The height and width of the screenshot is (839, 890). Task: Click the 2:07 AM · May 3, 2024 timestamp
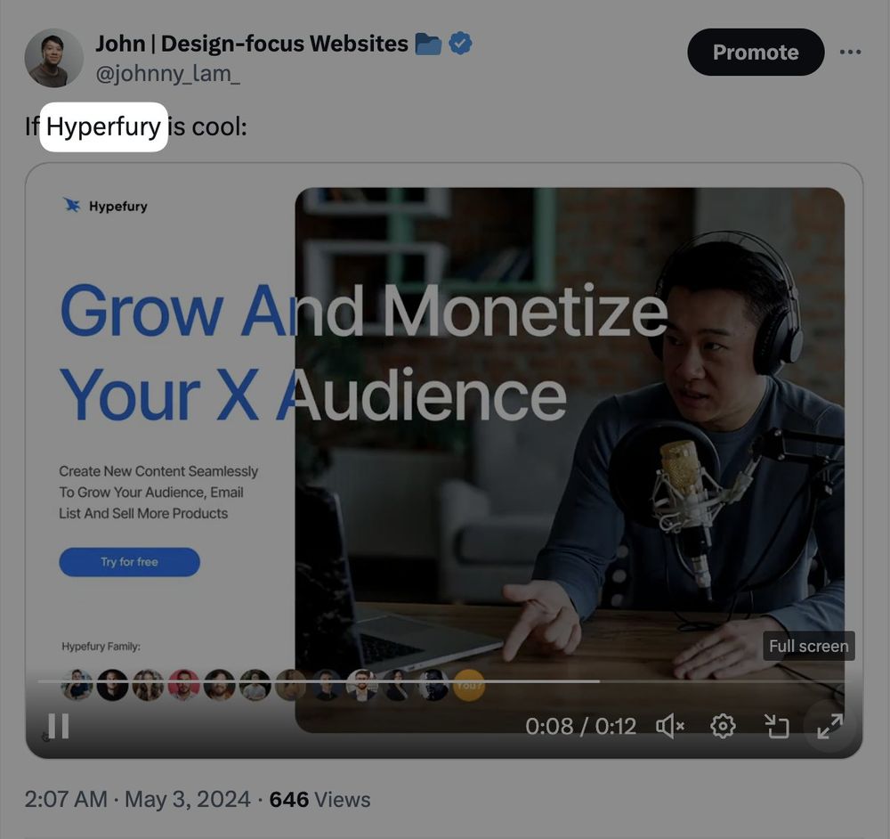point(137,799)
